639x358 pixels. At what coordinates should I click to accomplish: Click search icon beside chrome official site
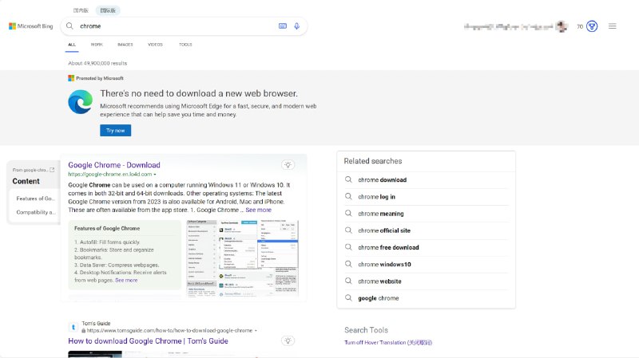(x=348, y=230)
